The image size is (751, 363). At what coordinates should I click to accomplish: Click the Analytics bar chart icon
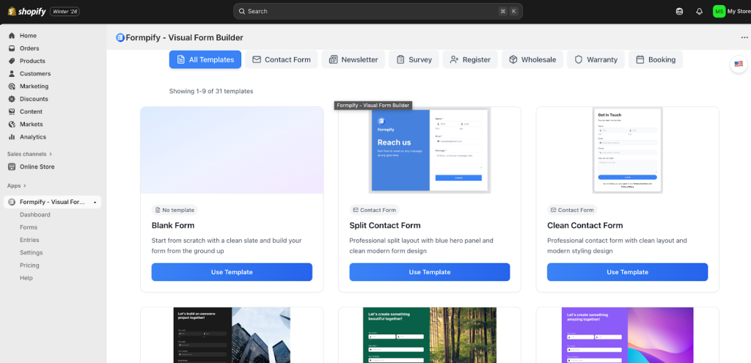[x=12, y=137]
